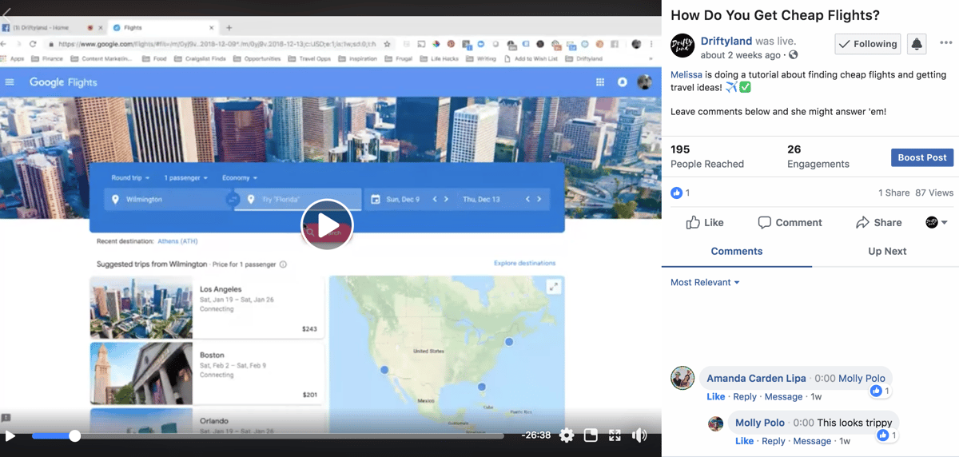In the video, click the bookmark star icon
The height and width of the screenshot is (457, 959).
pyautogui.click(x=388, y=45)
